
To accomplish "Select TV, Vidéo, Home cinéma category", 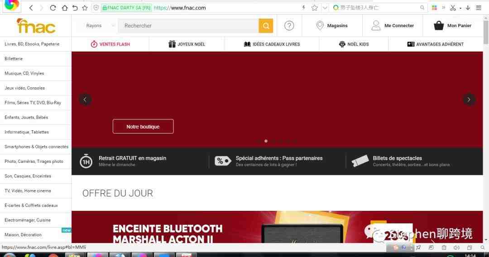I will pyautogui.click(x=36, y=190).
